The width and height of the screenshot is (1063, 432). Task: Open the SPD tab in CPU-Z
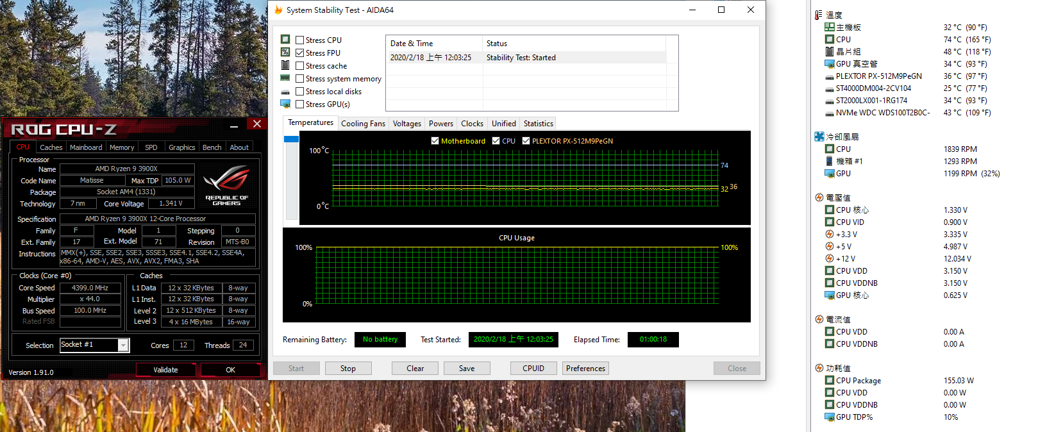click(151, 147)
